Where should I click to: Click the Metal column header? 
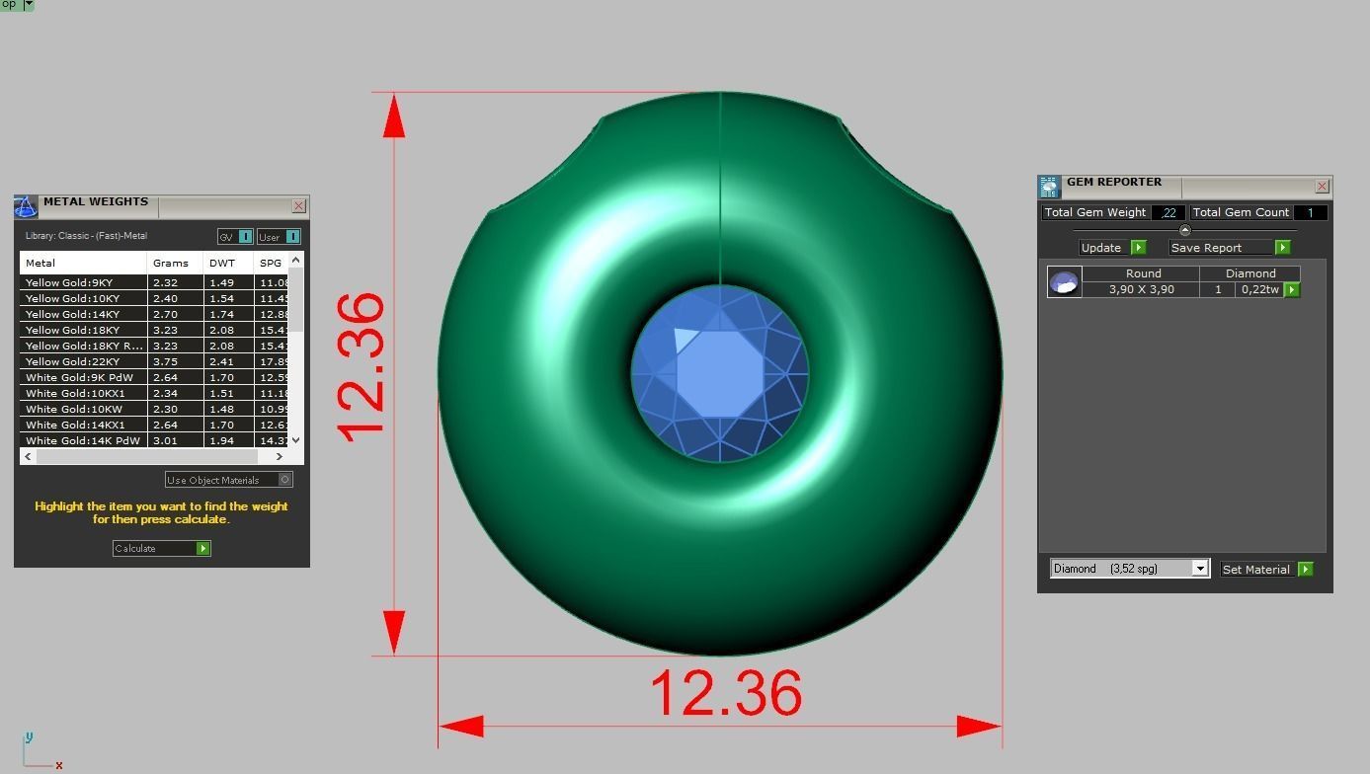pyautogui.click(x=83, y=264)
